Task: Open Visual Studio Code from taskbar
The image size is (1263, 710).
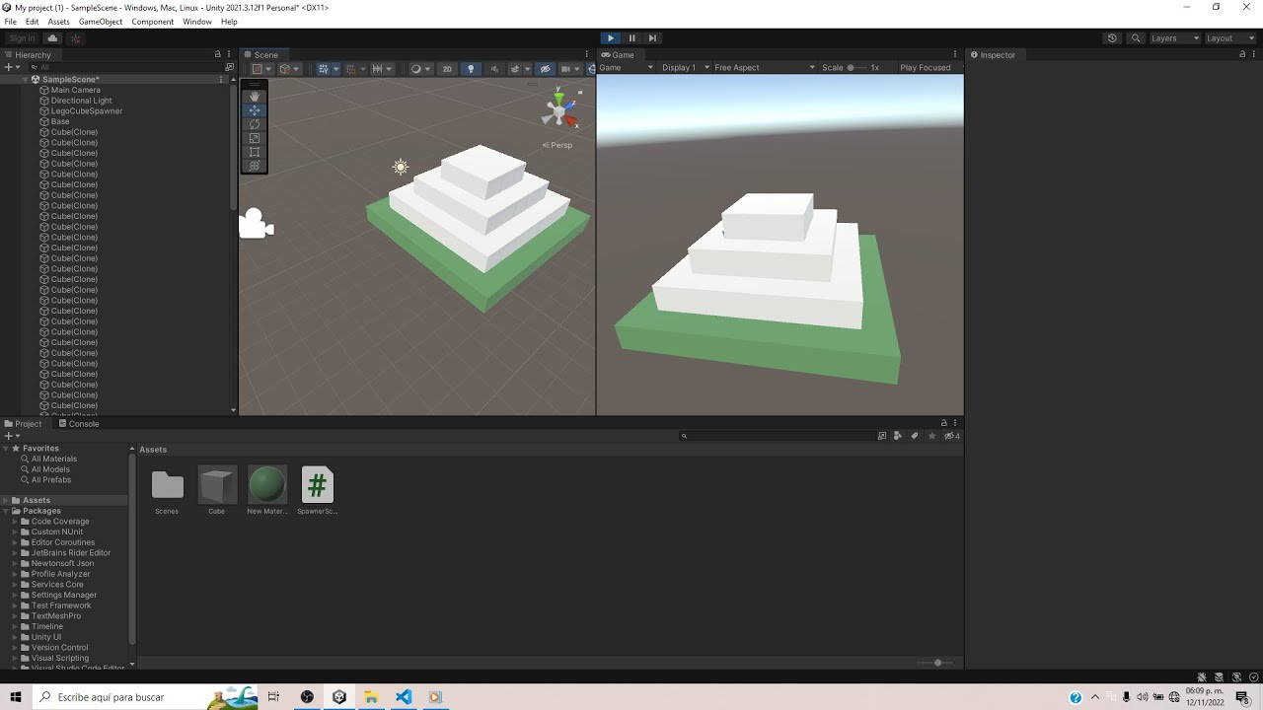Action: point(404,697)
